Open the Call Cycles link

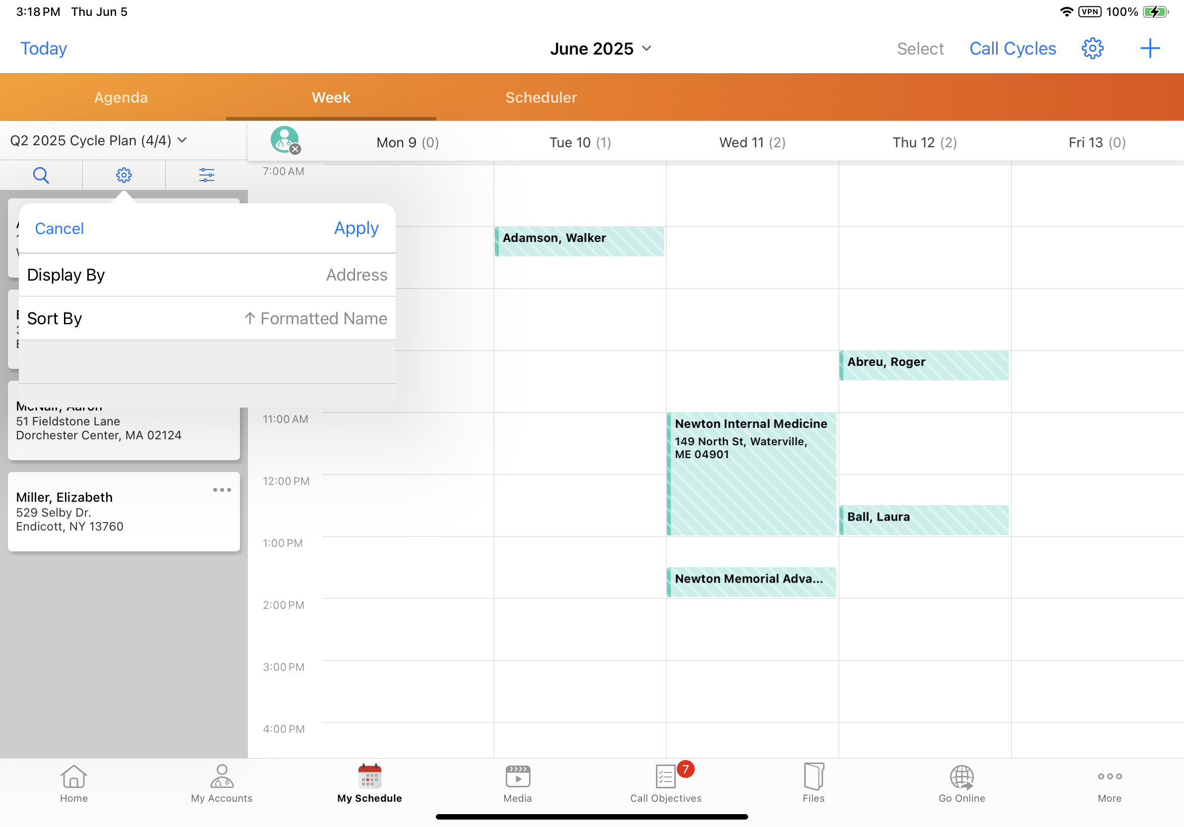click(1012, 49)
